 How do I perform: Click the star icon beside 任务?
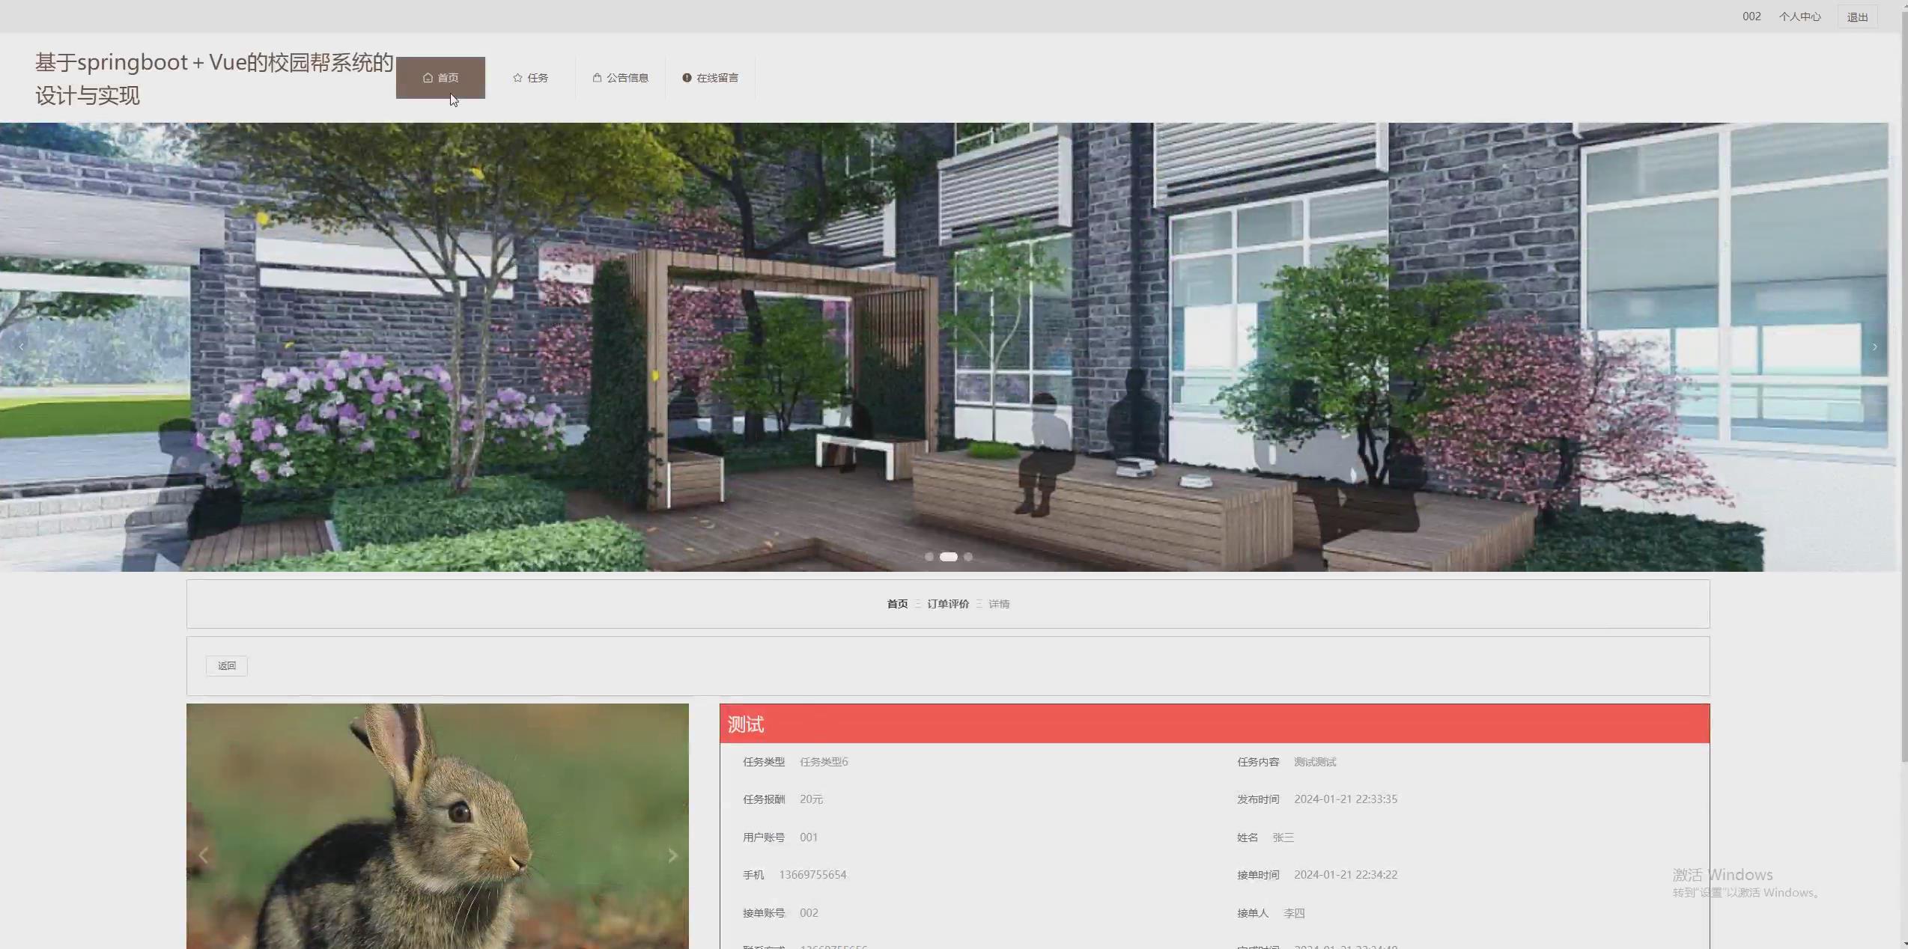pyautogui.click(x=517, y=78)
